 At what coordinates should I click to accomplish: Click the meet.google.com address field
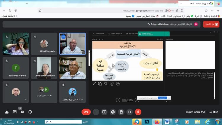110,10
